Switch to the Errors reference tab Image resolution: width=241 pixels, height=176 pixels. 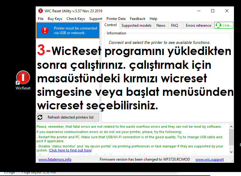199,25
